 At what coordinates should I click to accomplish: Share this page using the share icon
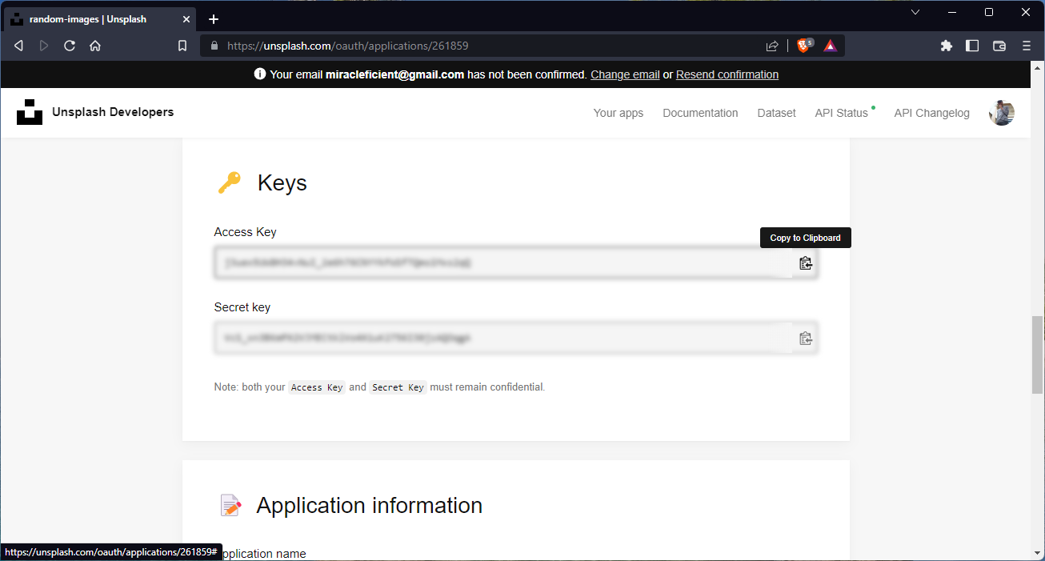[772, 46]
